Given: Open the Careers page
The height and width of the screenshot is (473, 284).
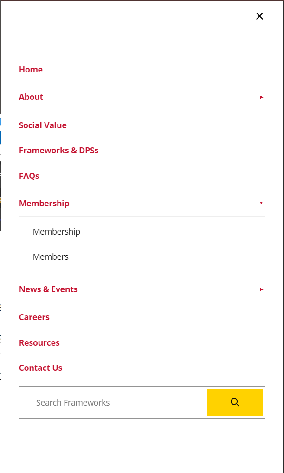Looking at the screenshot, I should pos(34,317).
